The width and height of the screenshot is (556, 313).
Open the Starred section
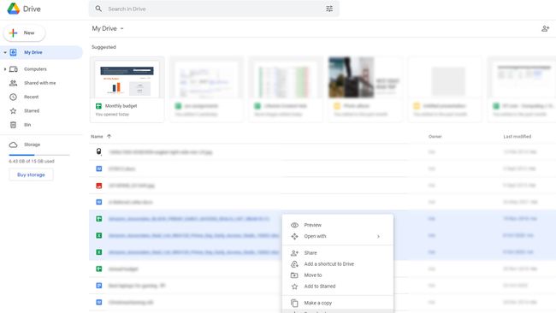pos(32,111)
